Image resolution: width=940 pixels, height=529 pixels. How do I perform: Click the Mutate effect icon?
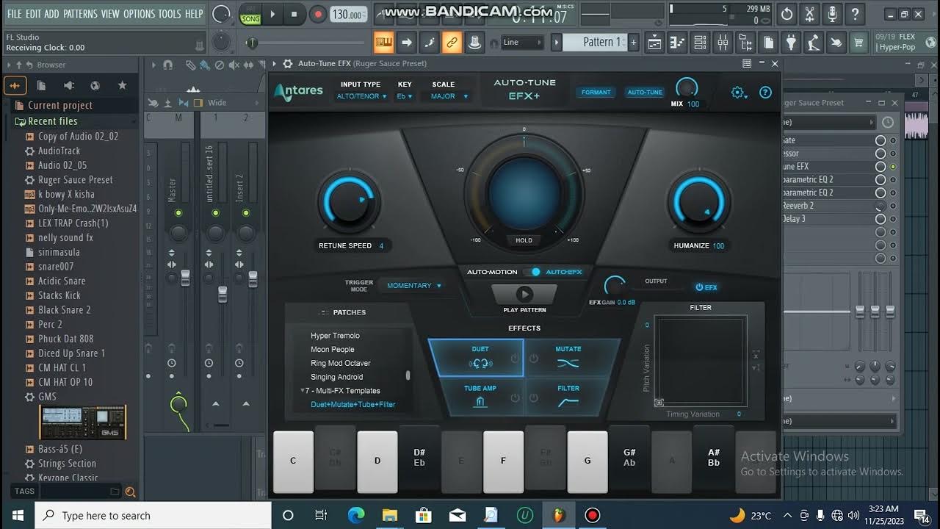pyautogui.click(x=568, y=363)
